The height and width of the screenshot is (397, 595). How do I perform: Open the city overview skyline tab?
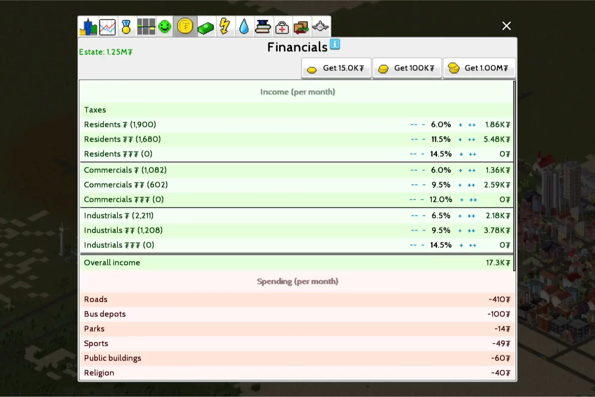88,27
